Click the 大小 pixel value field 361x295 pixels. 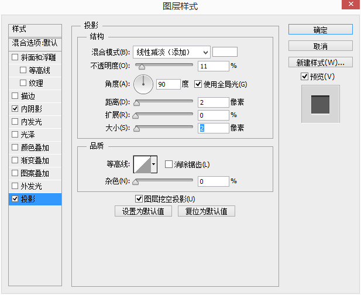(x=214, y=128)
